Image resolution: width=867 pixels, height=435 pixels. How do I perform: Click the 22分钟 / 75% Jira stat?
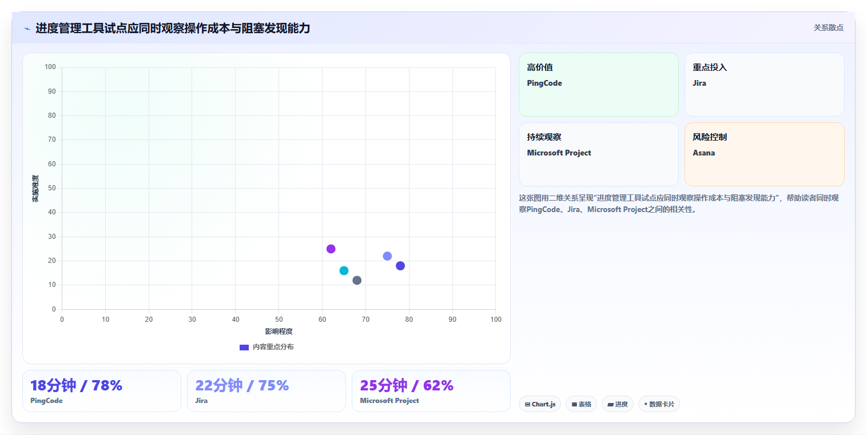[x=267, y=391]
